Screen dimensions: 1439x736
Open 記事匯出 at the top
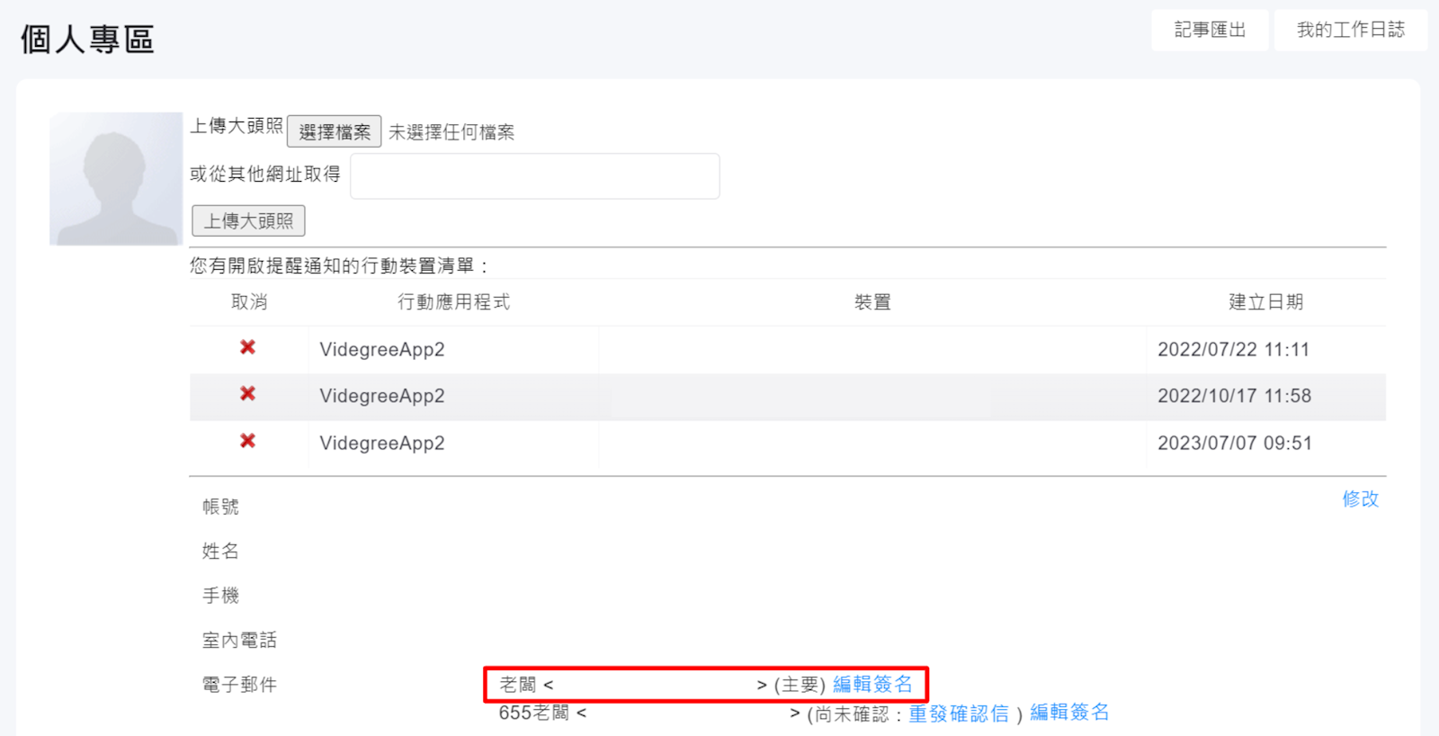click(1210, 30)
